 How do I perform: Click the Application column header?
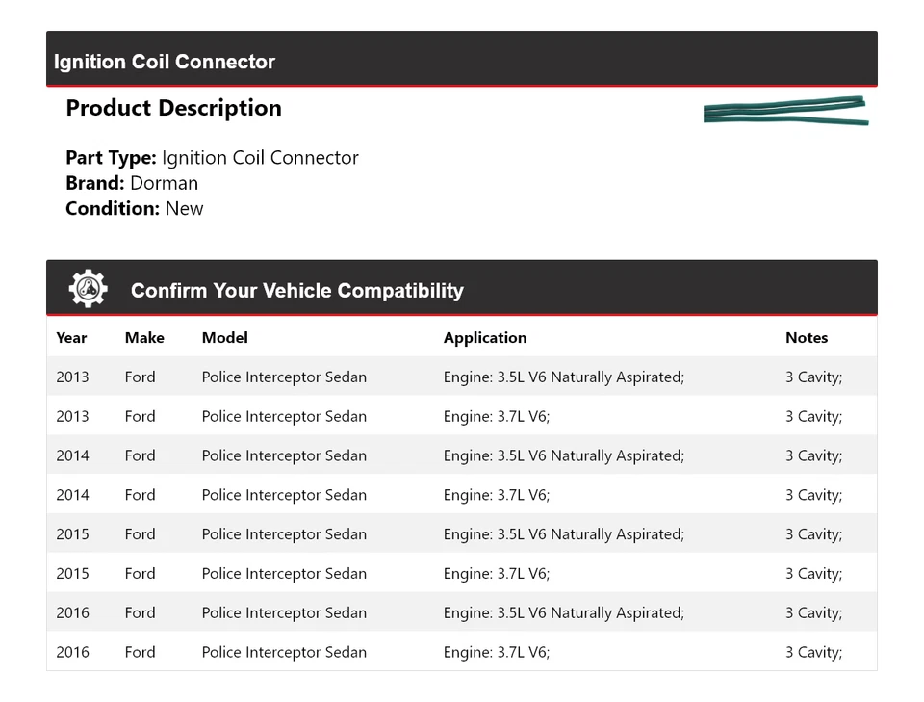point(484,338)
